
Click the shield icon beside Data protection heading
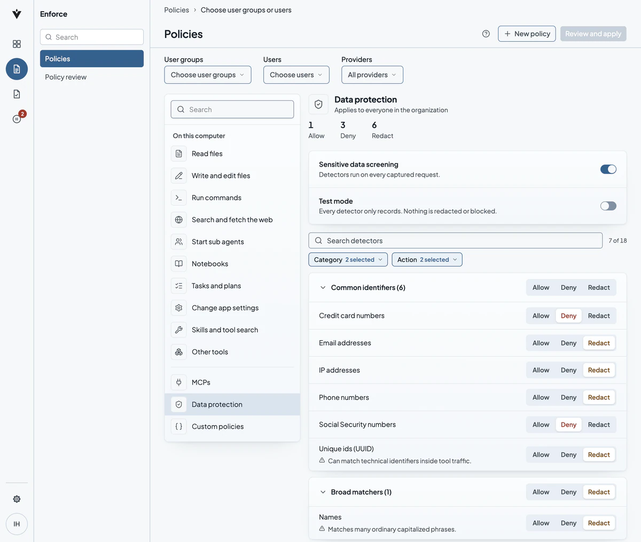(318, 104)
